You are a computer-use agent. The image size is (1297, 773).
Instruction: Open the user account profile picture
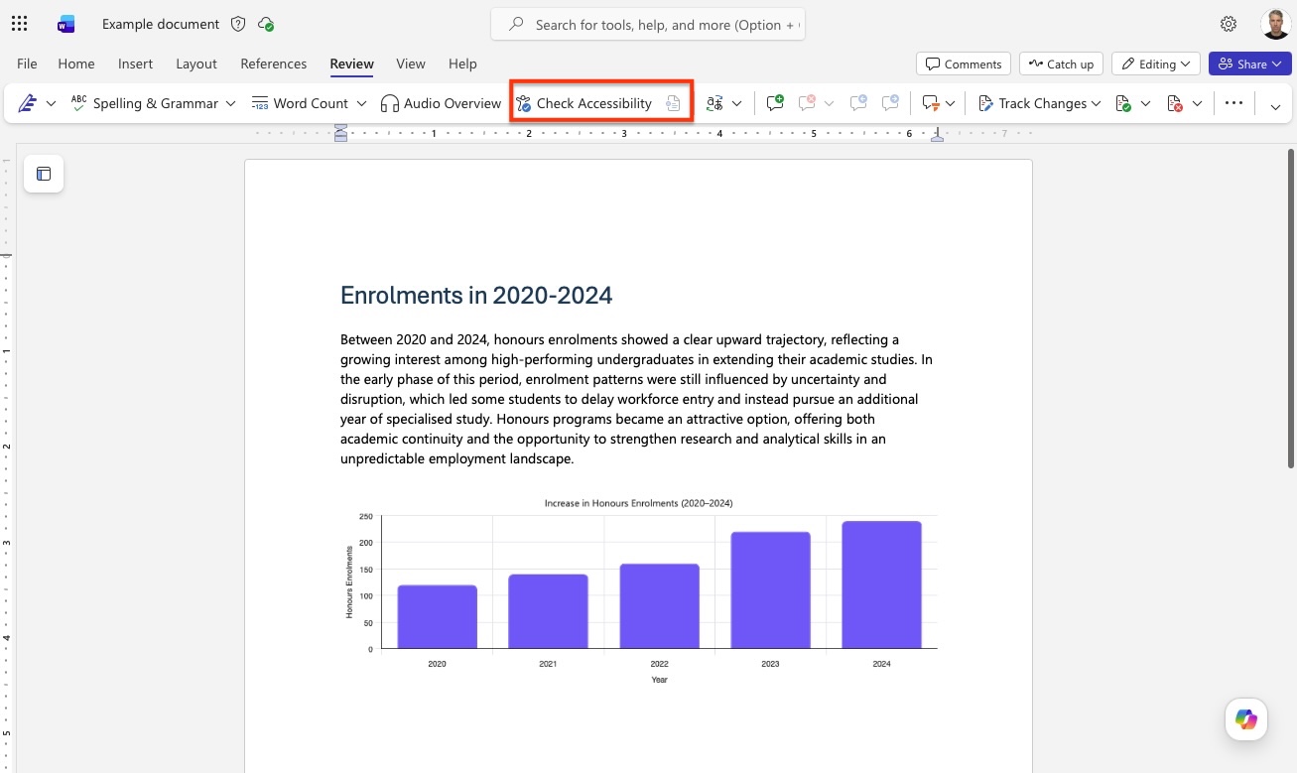point(1275,24)
